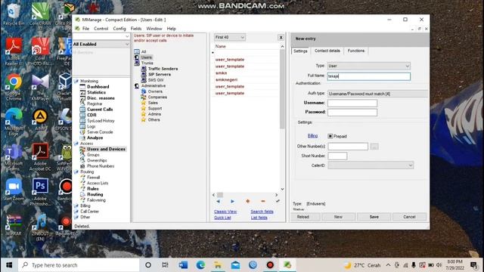Viewport: 484px width, 272px height.
Task: Click the Users category icon
Action: [137, 57]
